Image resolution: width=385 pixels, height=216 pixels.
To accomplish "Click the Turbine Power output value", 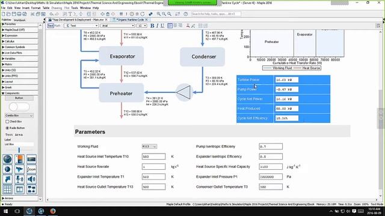I will [287, 80].
